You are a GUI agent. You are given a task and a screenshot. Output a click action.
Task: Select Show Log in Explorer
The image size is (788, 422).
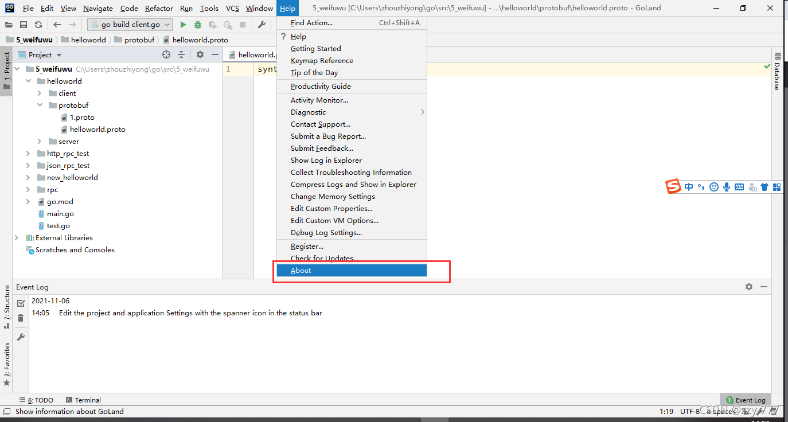[x=352, y=160]
